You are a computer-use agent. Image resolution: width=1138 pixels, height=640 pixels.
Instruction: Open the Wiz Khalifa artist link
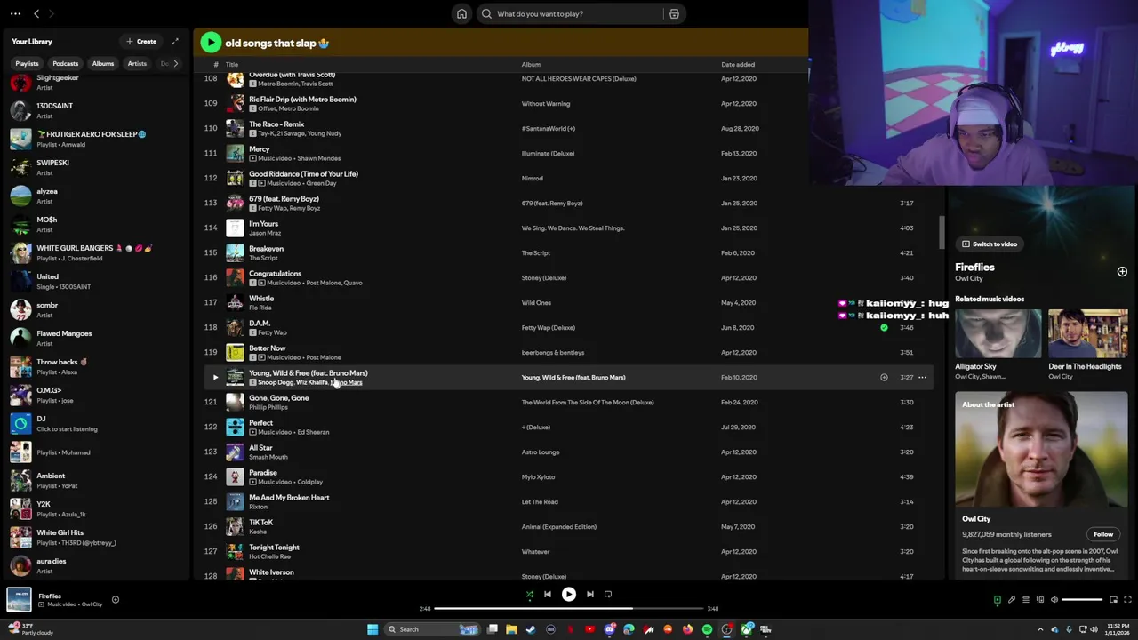pos(312,382)
